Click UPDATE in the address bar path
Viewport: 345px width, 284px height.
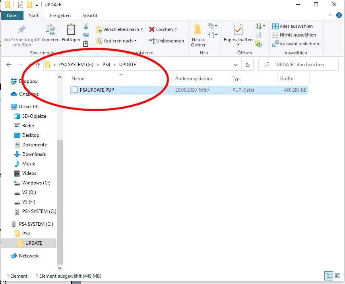[x=128, y=65]
